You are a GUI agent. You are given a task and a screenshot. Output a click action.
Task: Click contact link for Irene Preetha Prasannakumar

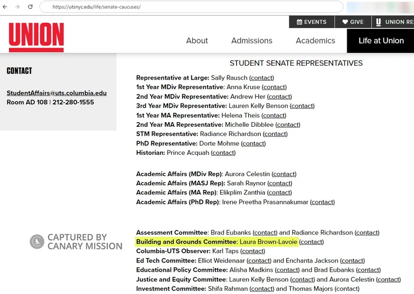(x=322, y=202)
